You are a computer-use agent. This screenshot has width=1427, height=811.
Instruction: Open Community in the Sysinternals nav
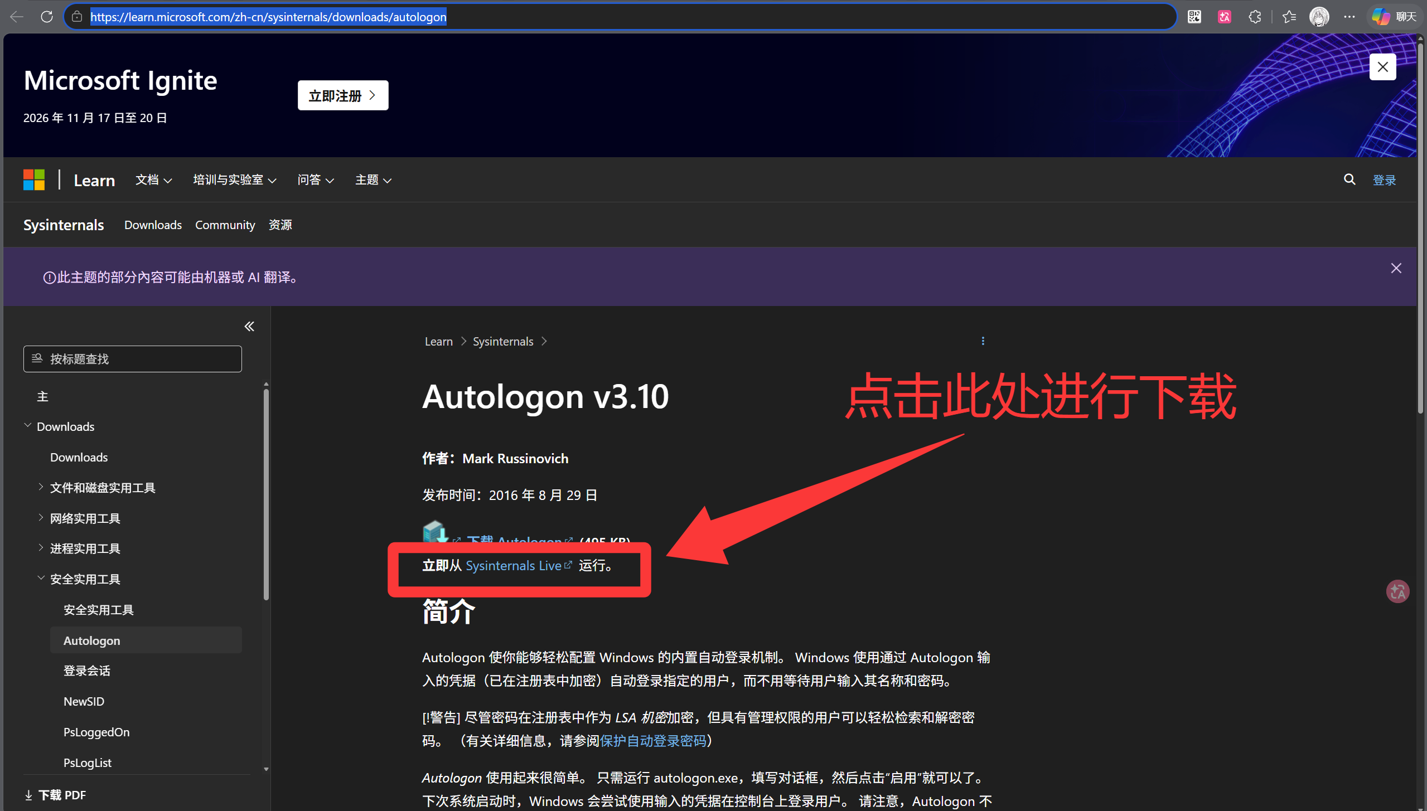click(225, 225)
